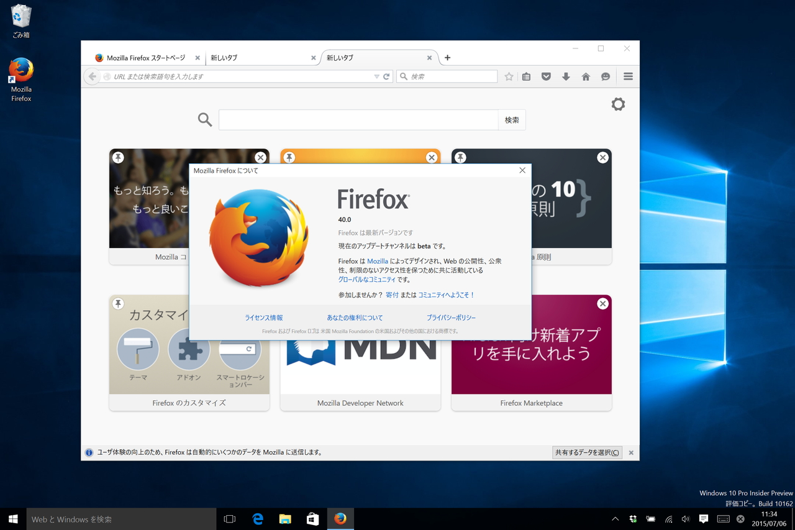Open the new tab page gear settings
Viewport: 795px width, 530px height.
tap(618, 104)
